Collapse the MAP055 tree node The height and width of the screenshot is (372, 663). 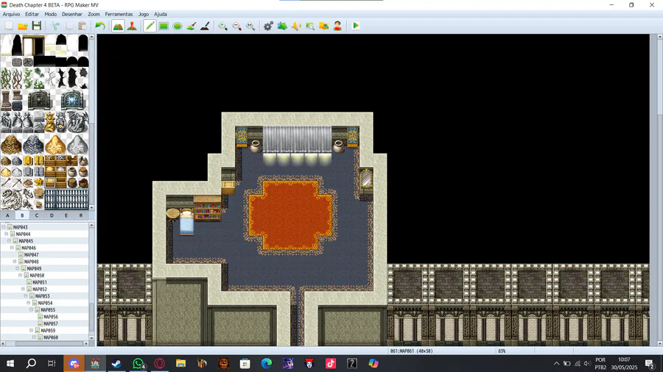(x=31, y=310)
